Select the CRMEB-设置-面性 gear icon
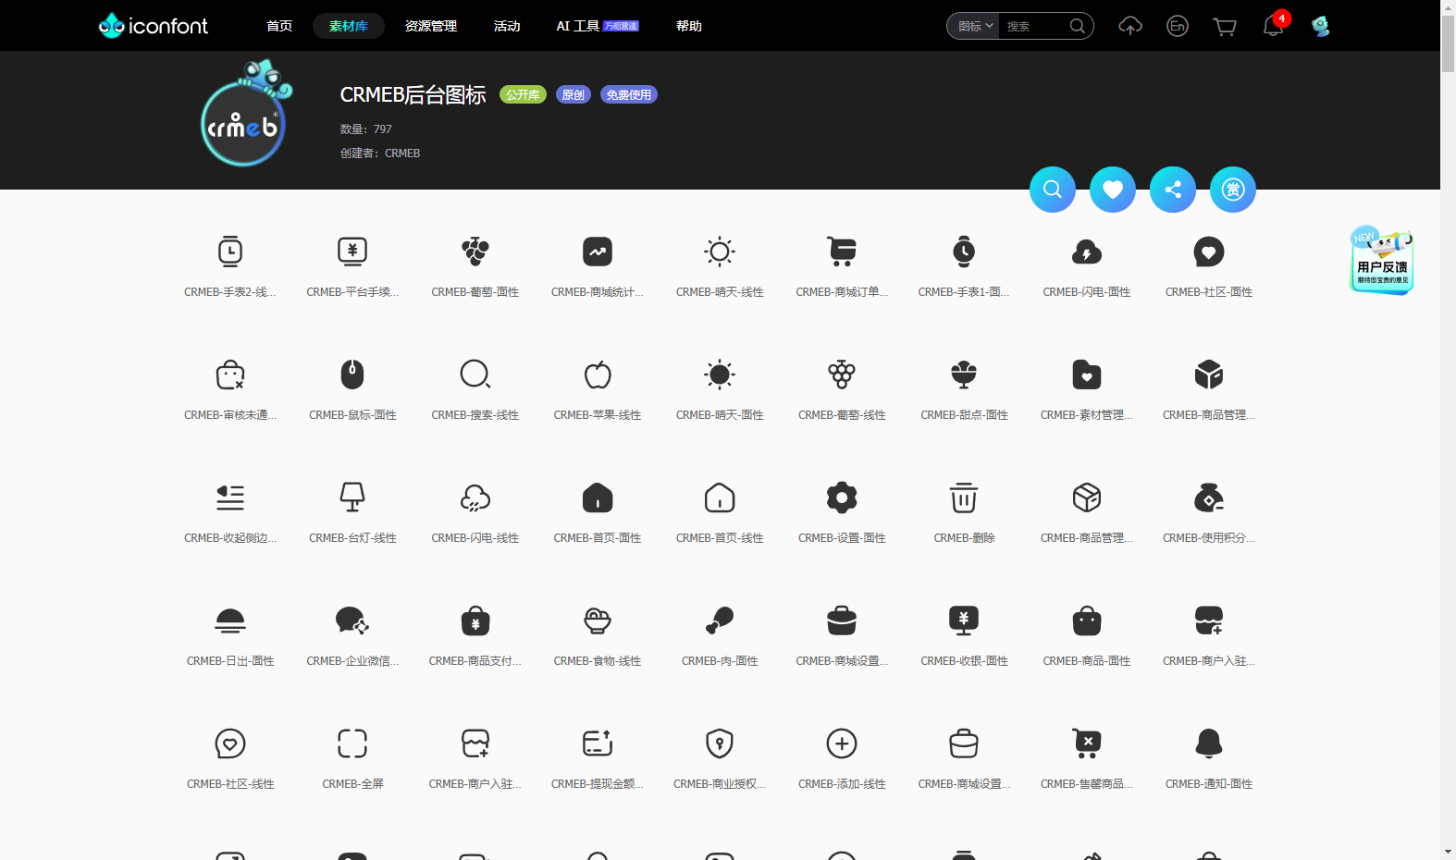Screen dimensions: 1456x860 coord(842,498)
